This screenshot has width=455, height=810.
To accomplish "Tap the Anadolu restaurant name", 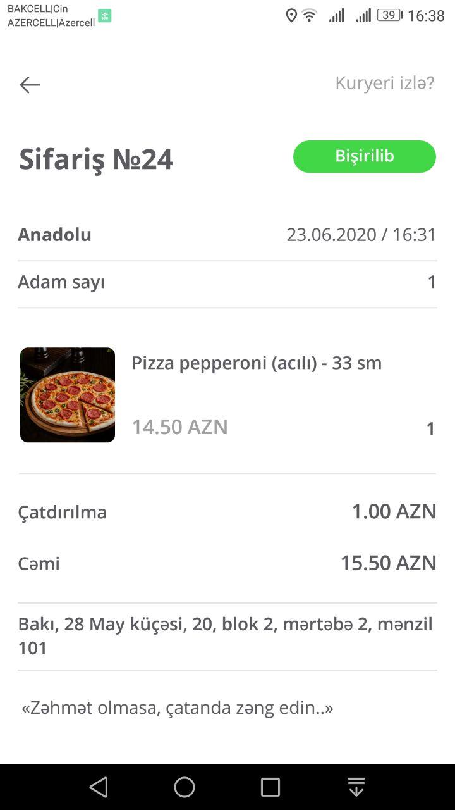I will pyautogui.click(x=54, y=235).
